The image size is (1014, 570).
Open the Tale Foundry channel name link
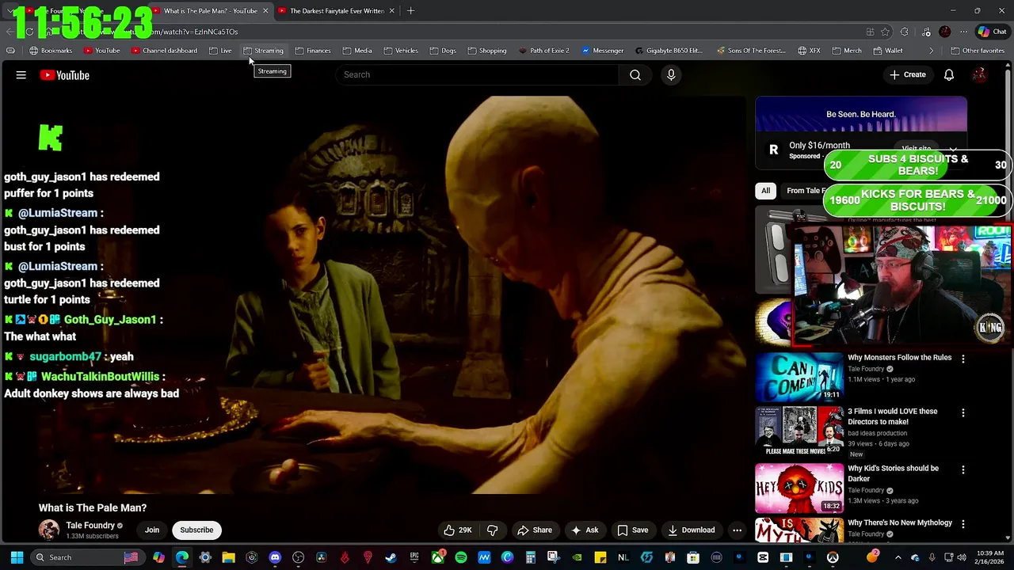90,525
